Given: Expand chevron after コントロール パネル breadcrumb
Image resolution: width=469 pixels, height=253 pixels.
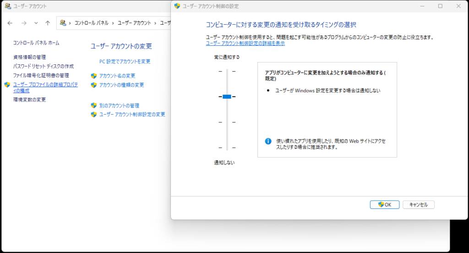Looking at the screenshot, I should click(113, 23).
